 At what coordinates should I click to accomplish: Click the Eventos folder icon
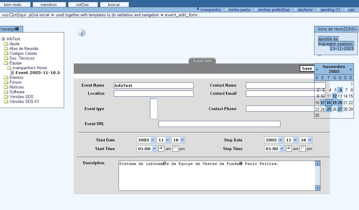[6, 78]
